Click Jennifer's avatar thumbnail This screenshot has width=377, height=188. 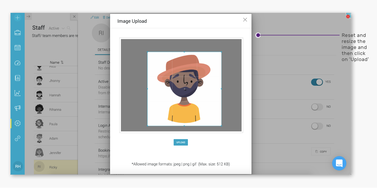tap(39, 152)
